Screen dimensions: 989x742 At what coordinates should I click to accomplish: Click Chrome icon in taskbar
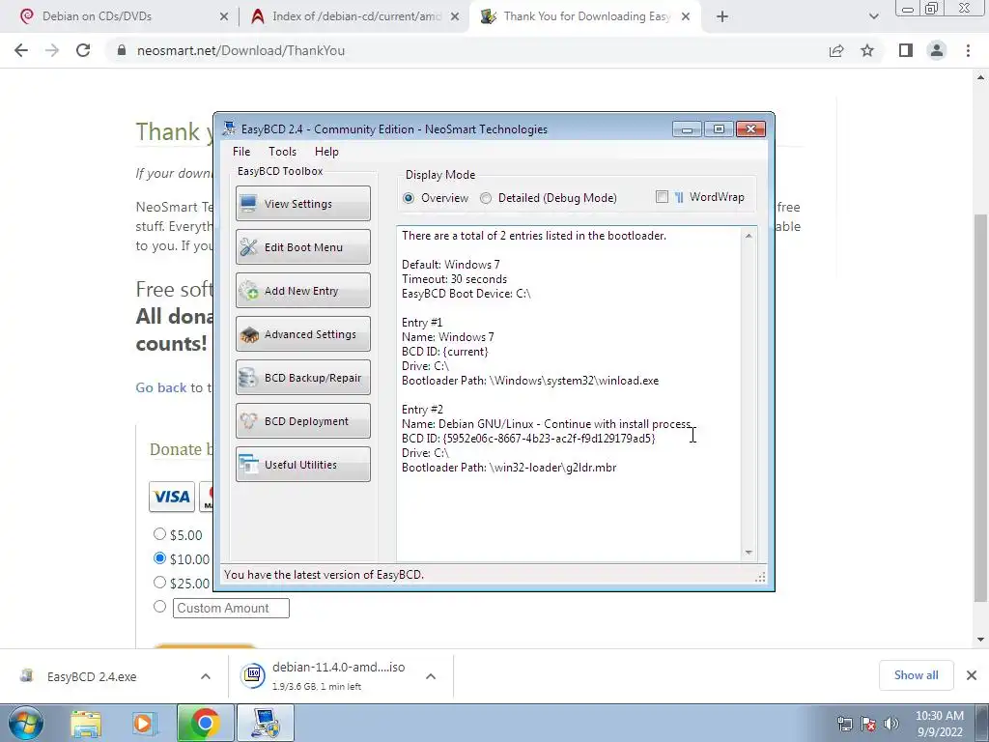pyautogui.click(x=205, y=723)
